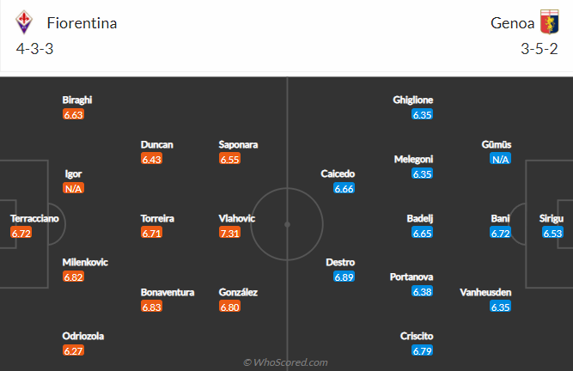Click Igor's N/A rating badge

pyautogui.click(x=73, y=188)
